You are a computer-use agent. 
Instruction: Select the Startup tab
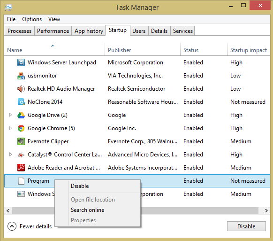pyautogui.click(x=118, y=30)
